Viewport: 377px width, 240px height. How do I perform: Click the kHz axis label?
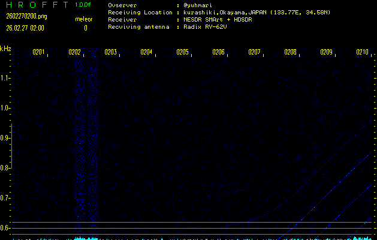(5, 49)
